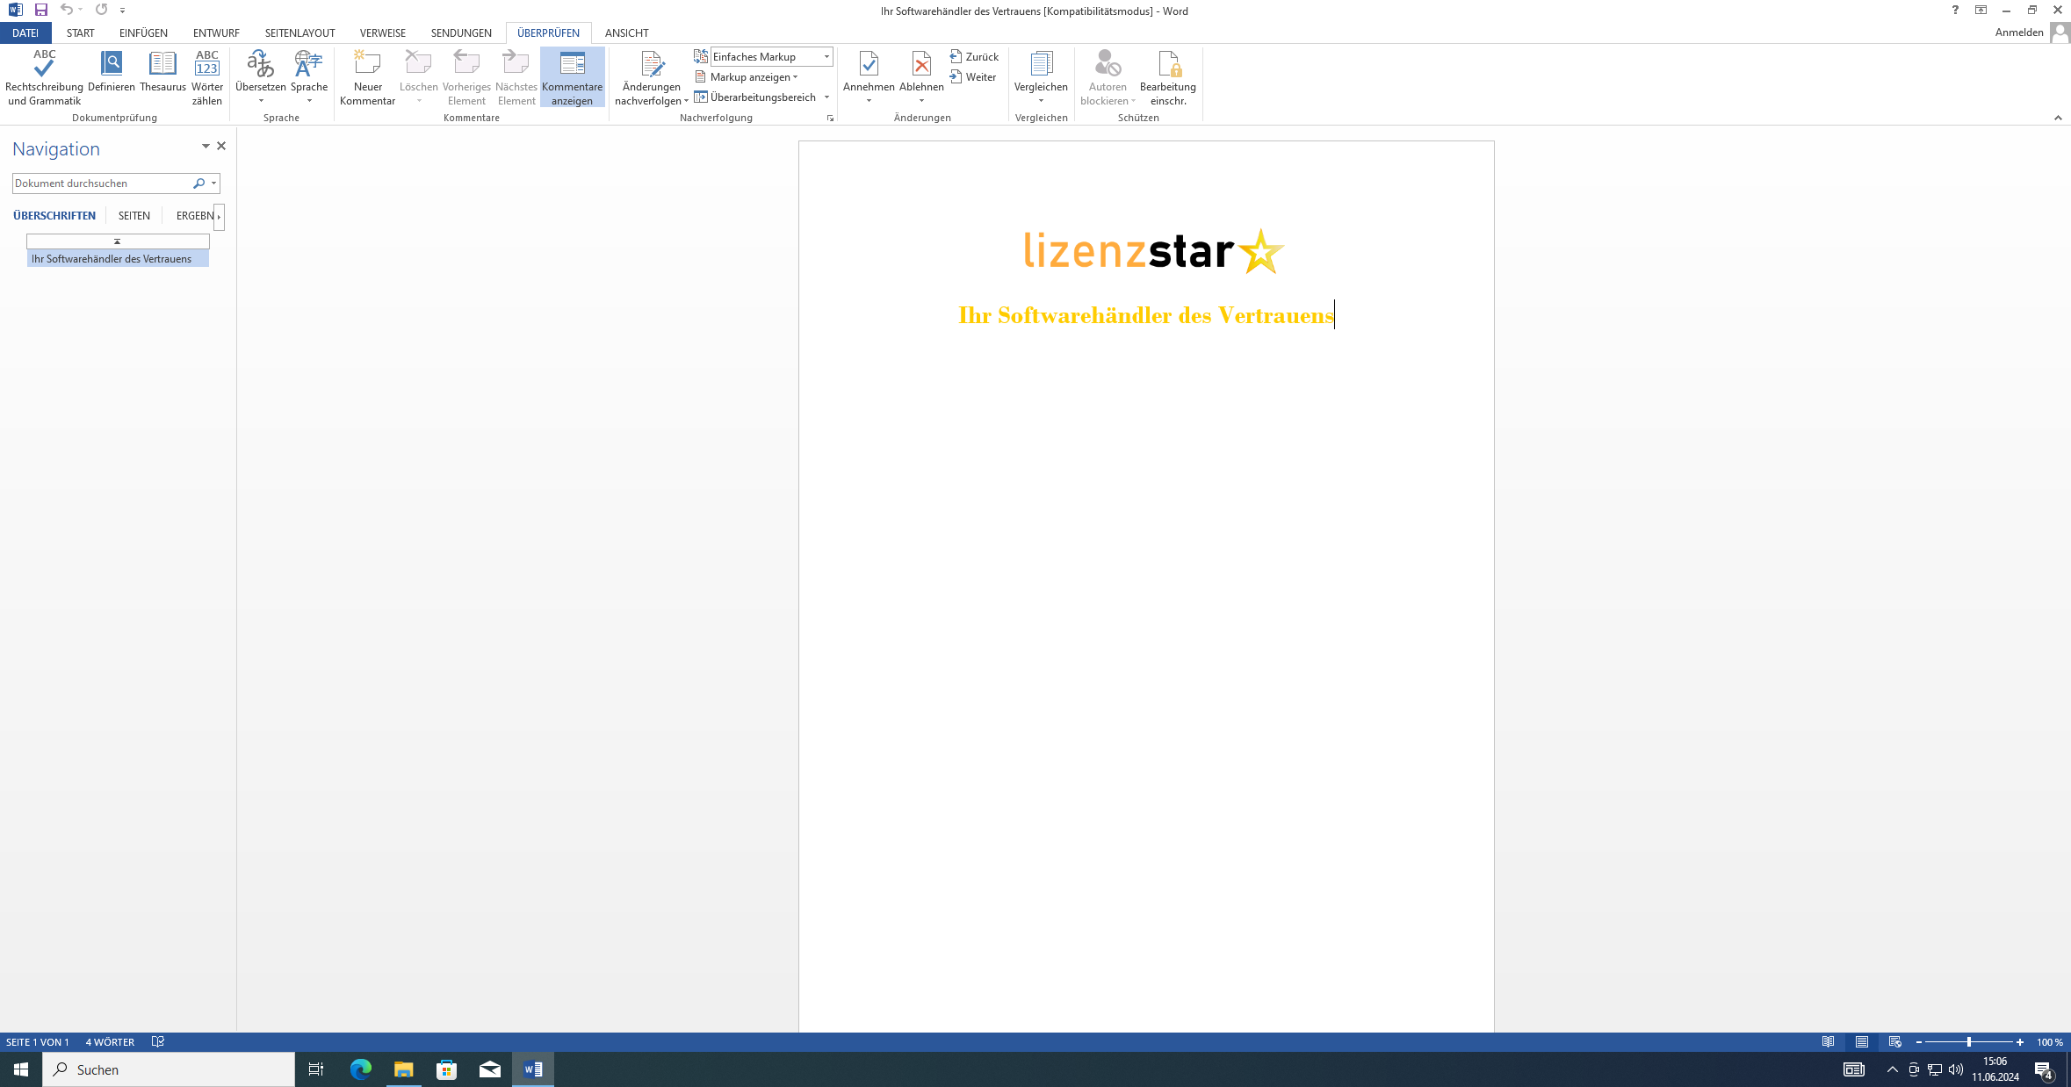Click the lizenzstar logo image
Image resolution: width=2071 pixels, height=1087 pixels.
(x=1154, y=252)
